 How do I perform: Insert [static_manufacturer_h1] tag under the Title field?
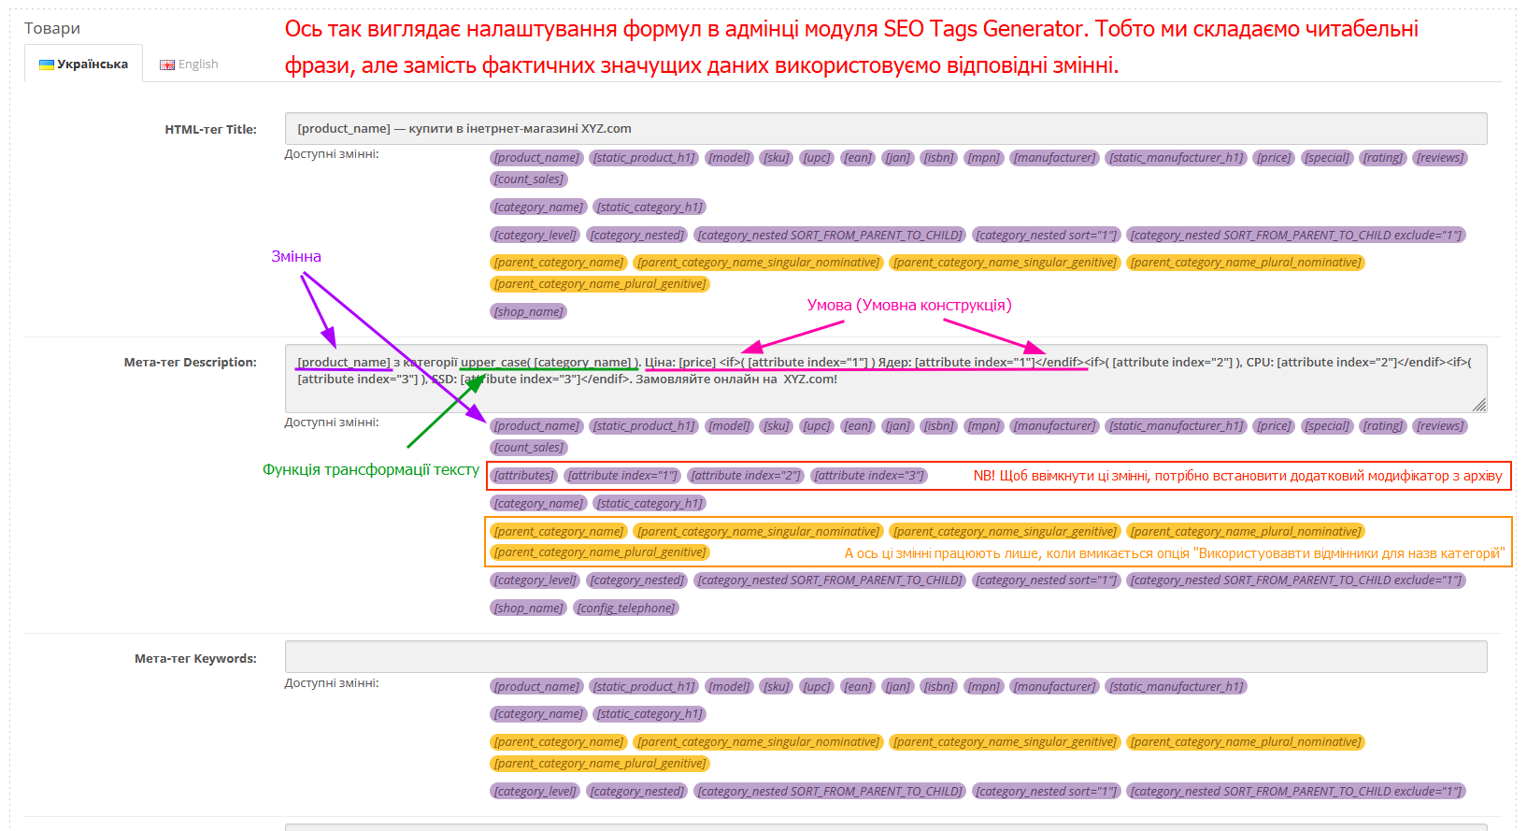click(x=1176, y=158)
